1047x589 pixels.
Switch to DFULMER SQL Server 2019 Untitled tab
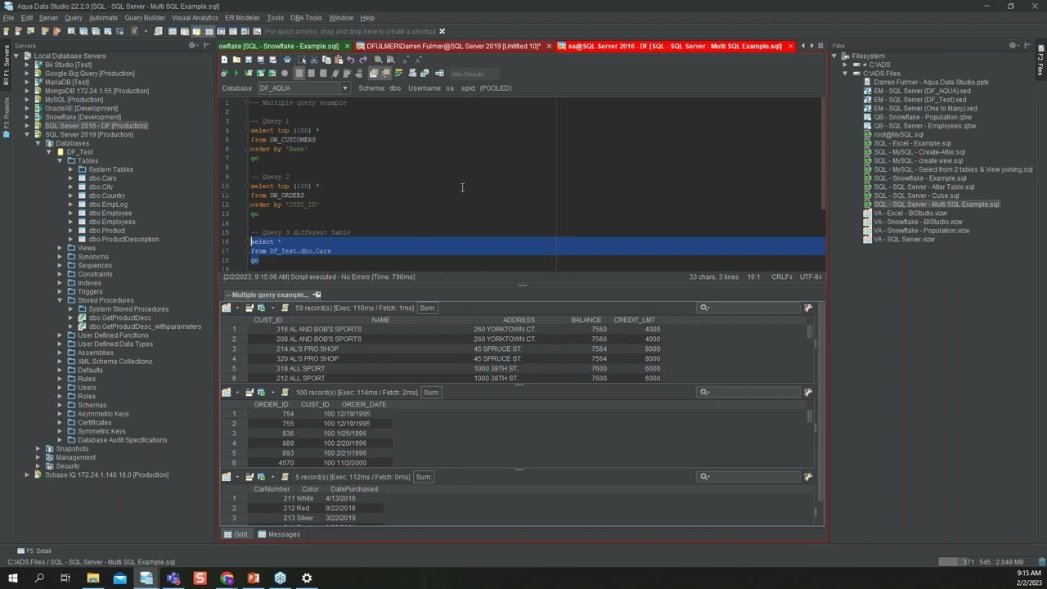pyautogui.click(x=453, y=46)
